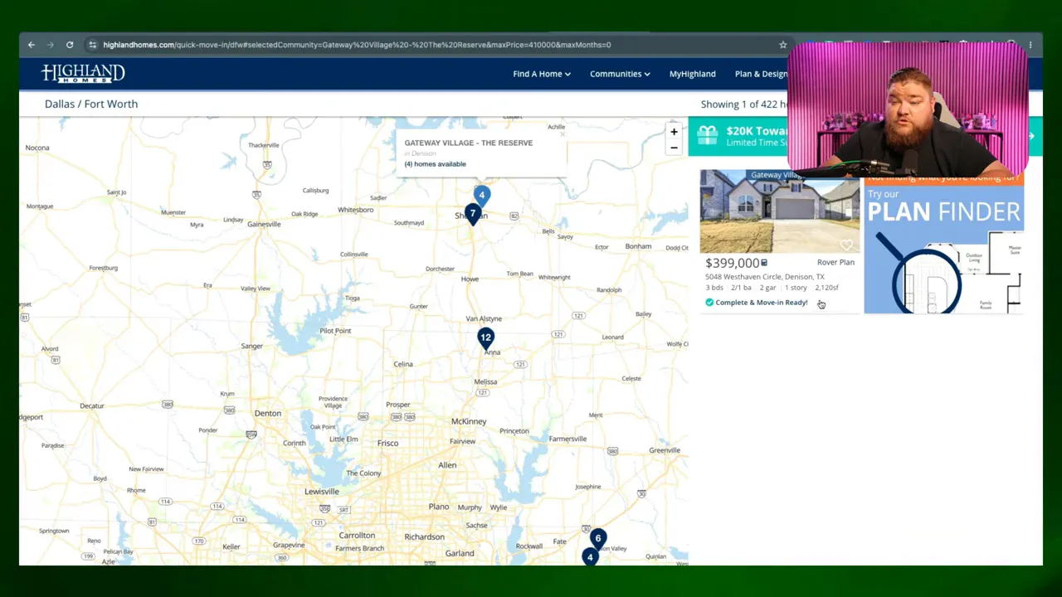
Task: Open the Rover Plan home photo
Action: 780,211
